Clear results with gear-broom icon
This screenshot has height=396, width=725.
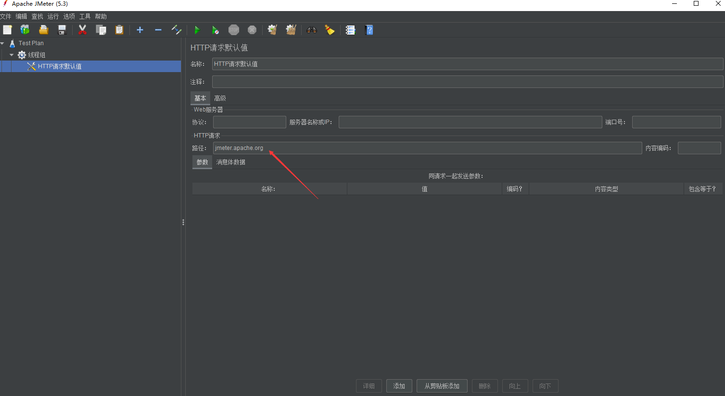coord(273,30)
